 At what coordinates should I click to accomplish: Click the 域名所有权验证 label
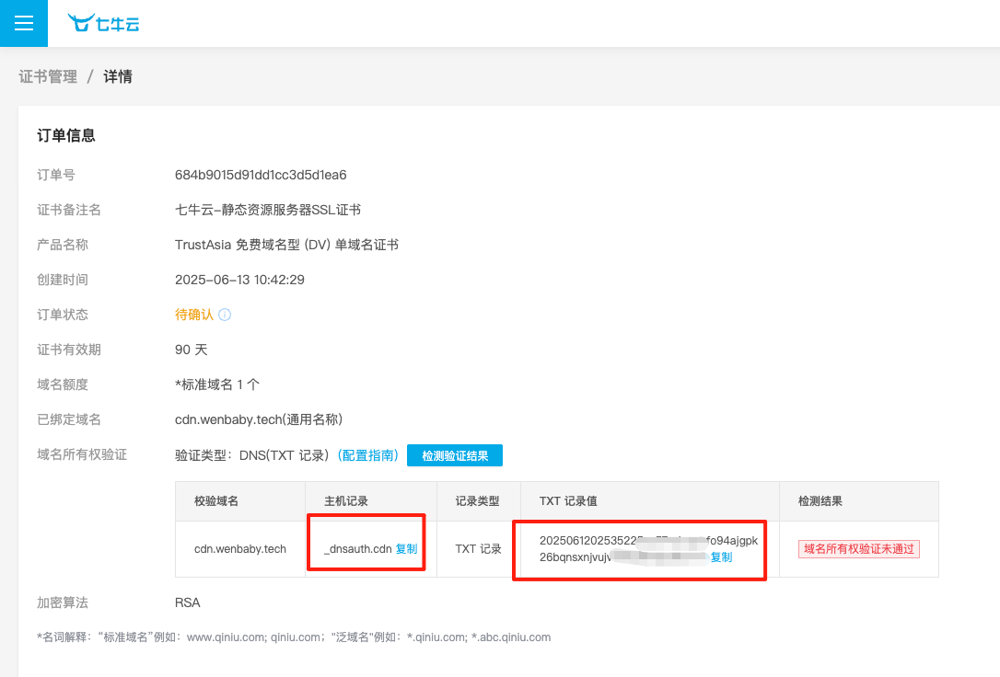point(82,454)
